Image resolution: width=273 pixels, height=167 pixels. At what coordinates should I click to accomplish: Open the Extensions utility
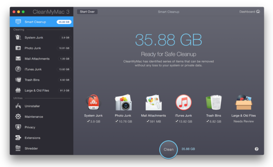pos(42,138)
